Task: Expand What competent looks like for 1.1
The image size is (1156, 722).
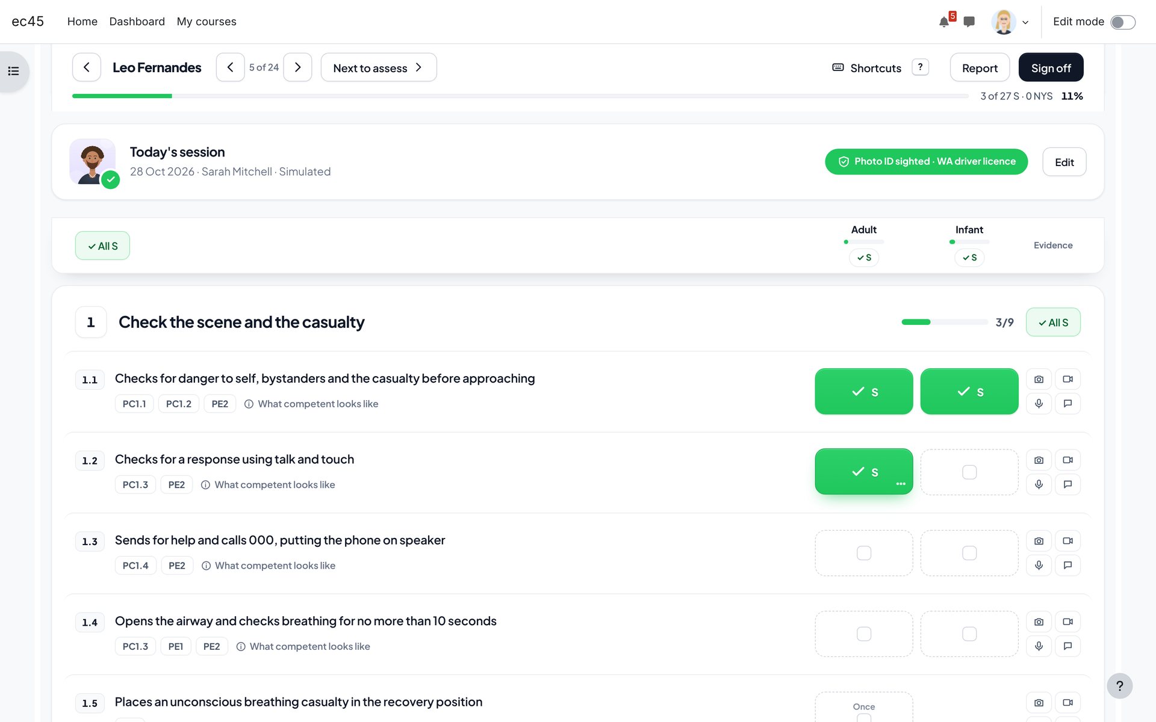Action: [x=311, y=404]
